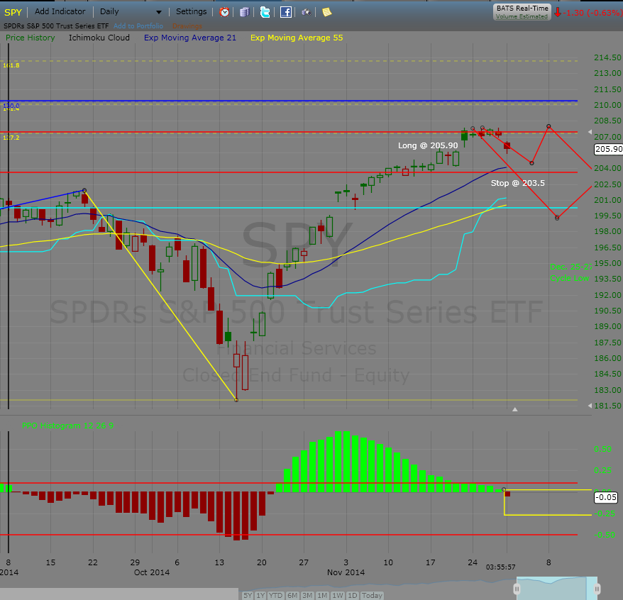Click the 161.8 Fibonacci level label
Image resolution: width=623 pixels, height=600 pixels.
click(11, 65)
